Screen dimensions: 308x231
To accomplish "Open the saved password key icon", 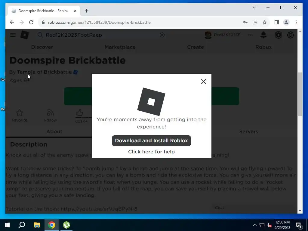I will pos(245,22).
